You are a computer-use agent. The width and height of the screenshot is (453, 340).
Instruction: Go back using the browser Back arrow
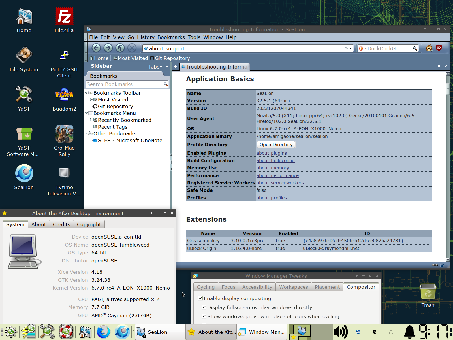coord(96,48)
